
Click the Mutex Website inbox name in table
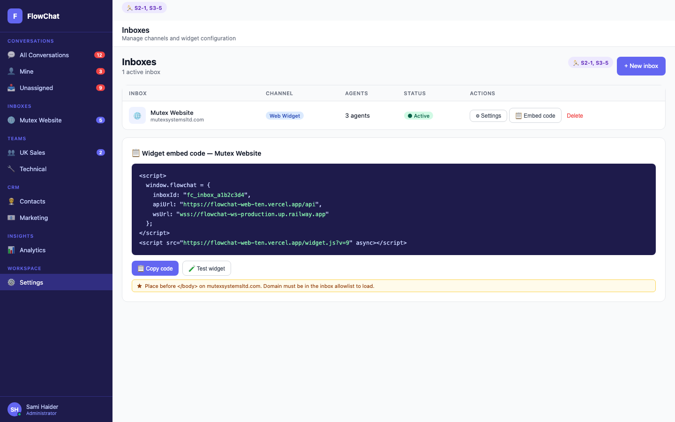click(172, 113)
